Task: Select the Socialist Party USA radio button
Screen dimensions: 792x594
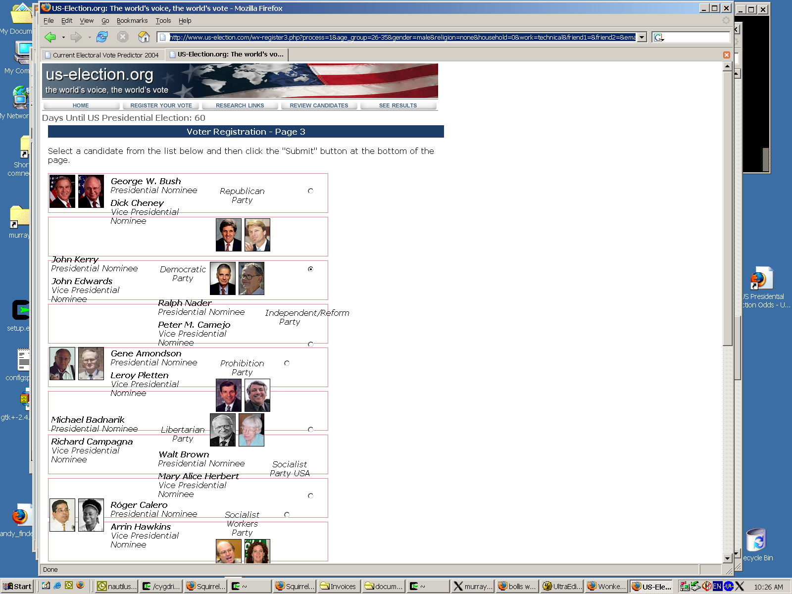Action: click(x=310, y=495)
